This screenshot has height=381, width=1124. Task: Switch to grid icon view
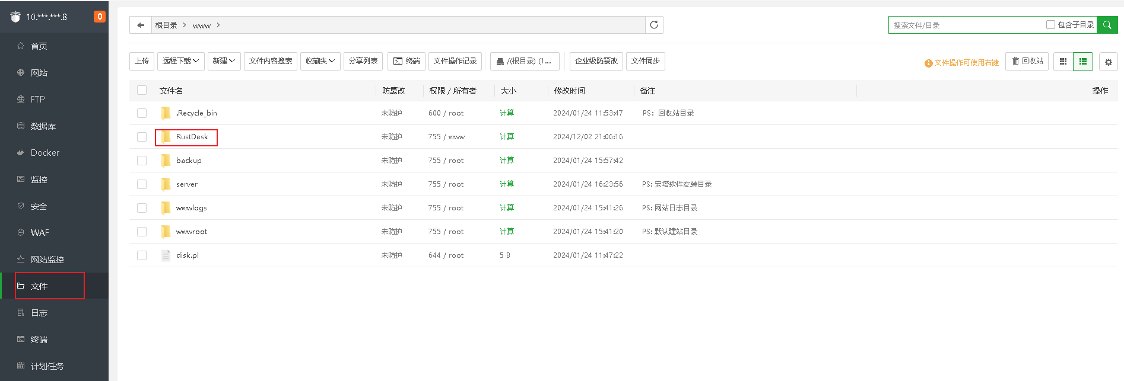click(1063, 62)
